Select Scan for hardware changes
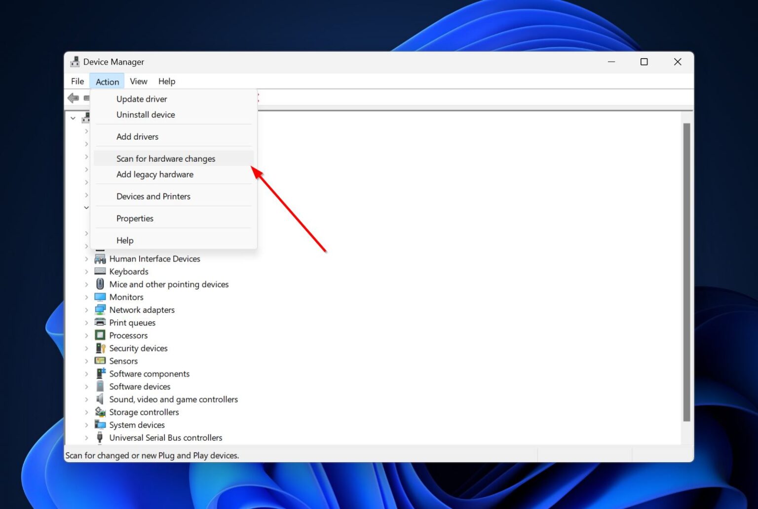This screenshot has height=509, width=758. (166, 158)
